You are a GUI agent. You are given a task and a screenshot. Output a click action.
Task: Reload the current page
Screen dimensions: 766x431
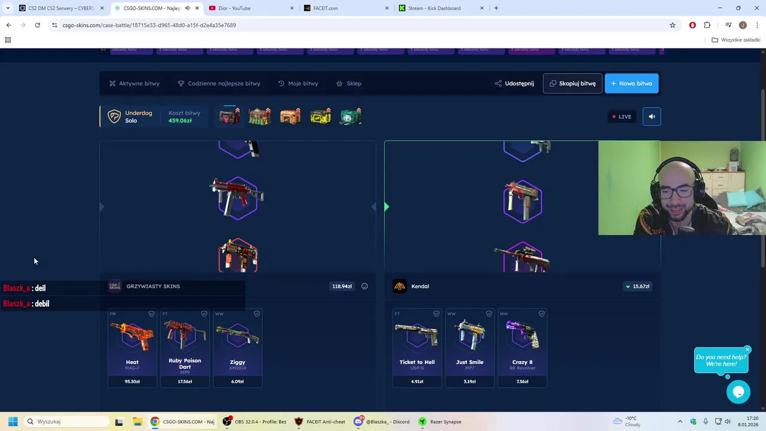pyautogui.click(x=37, y=25)
